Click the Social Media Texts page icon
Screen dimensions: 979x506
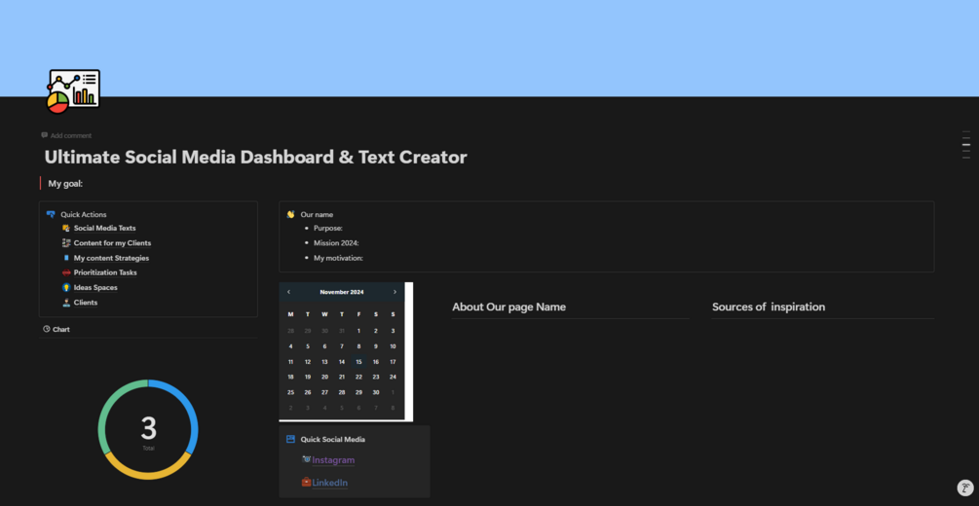pos(66,229)
